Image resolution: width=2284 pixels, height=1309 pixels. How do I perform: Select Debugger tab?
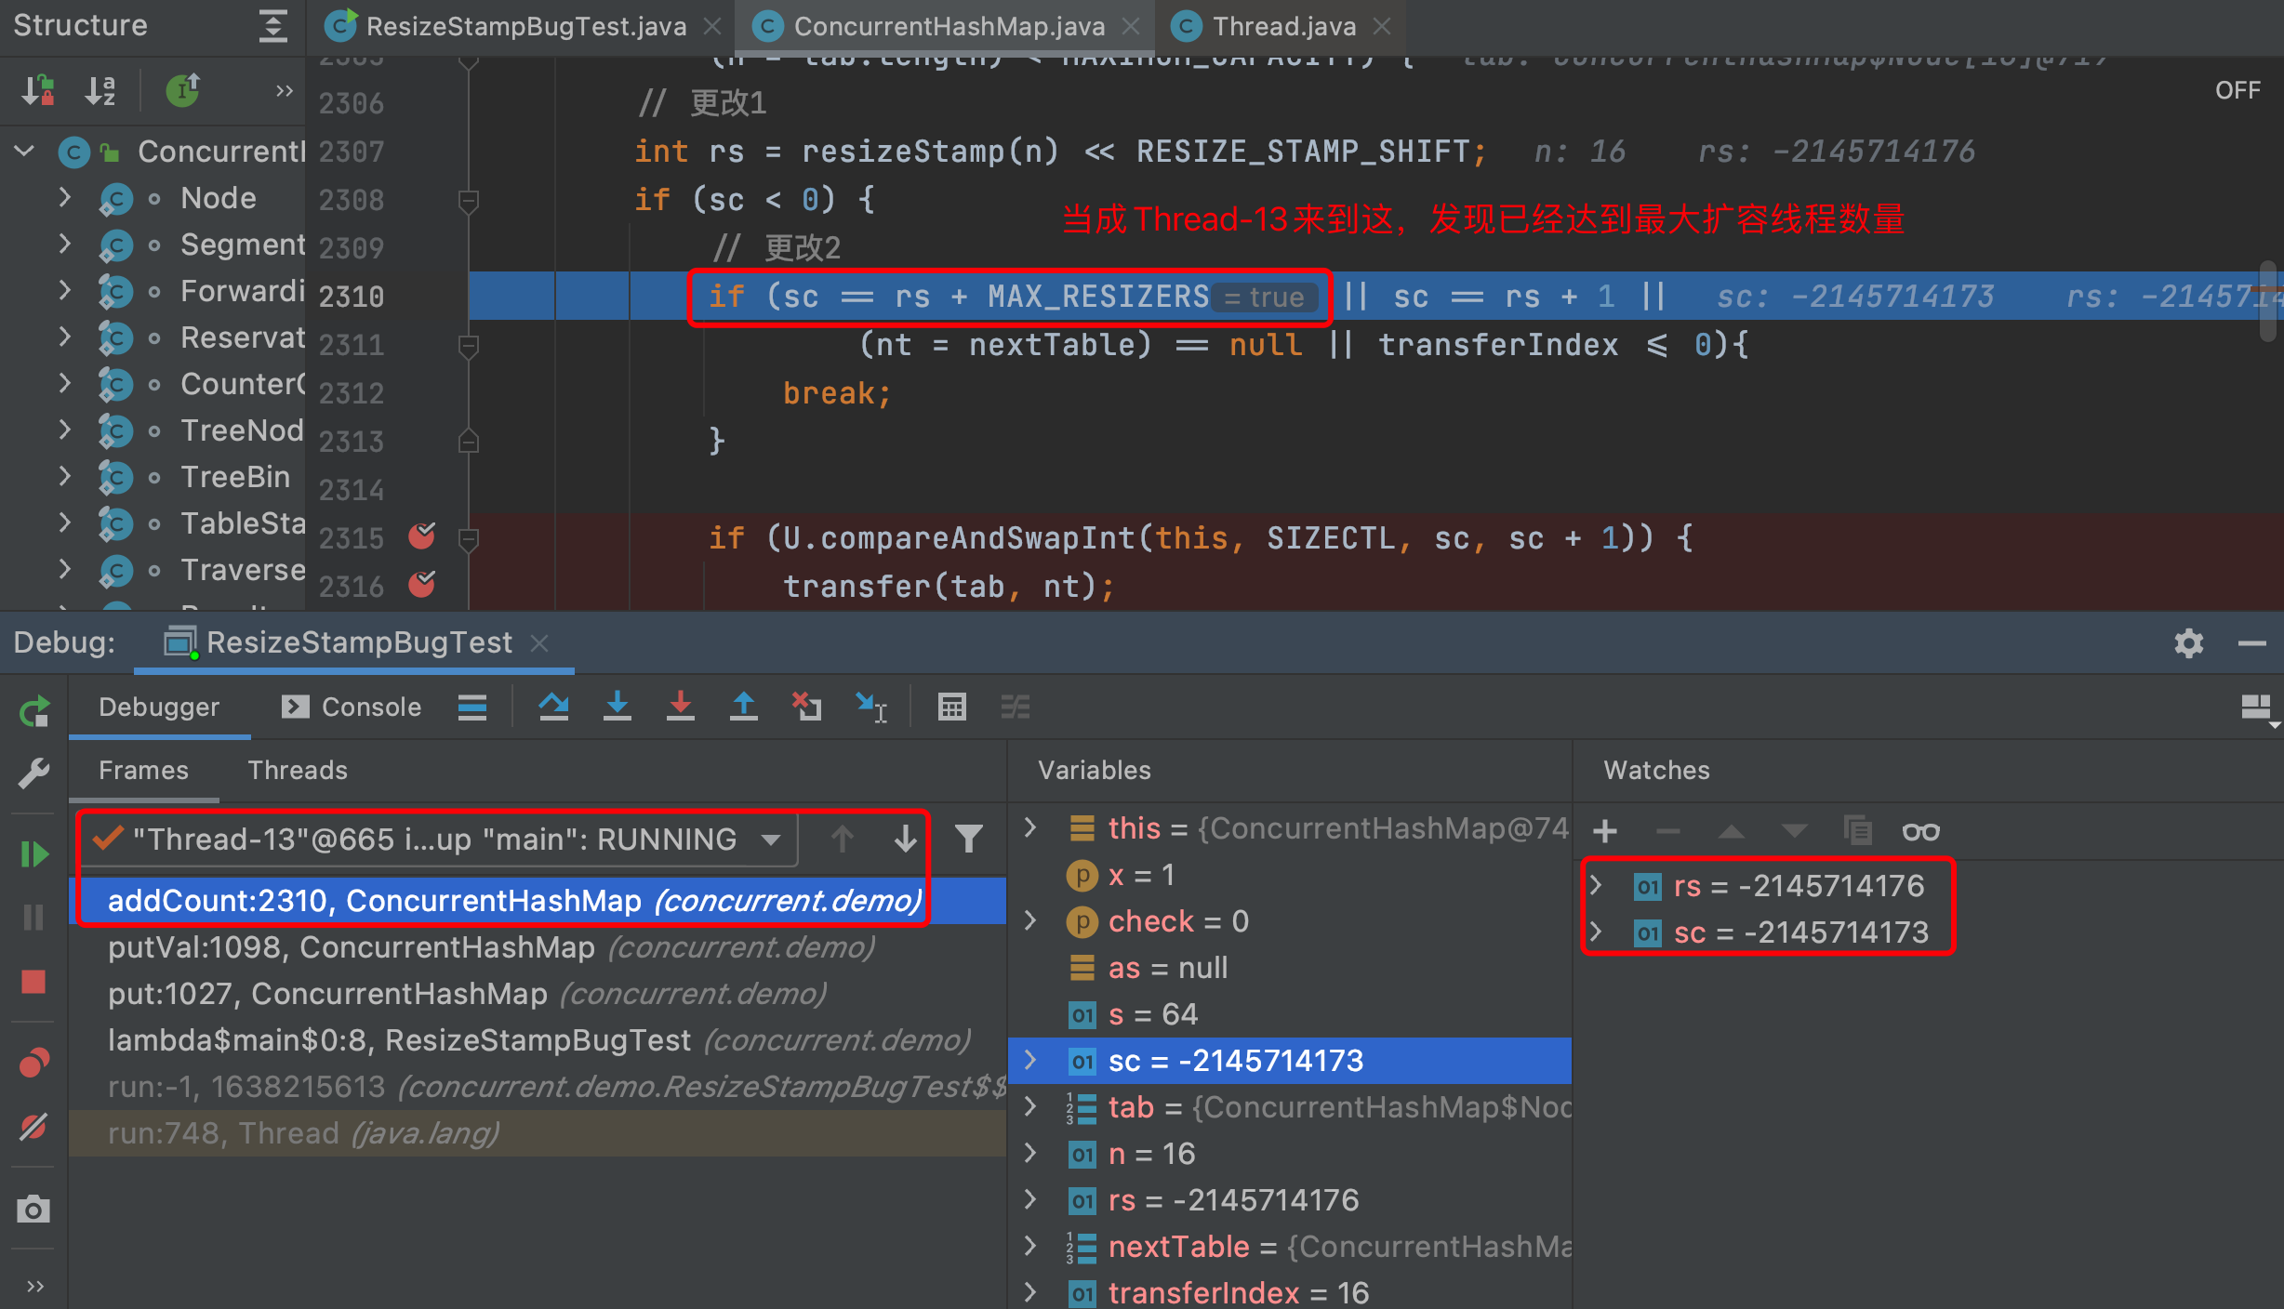159,707
